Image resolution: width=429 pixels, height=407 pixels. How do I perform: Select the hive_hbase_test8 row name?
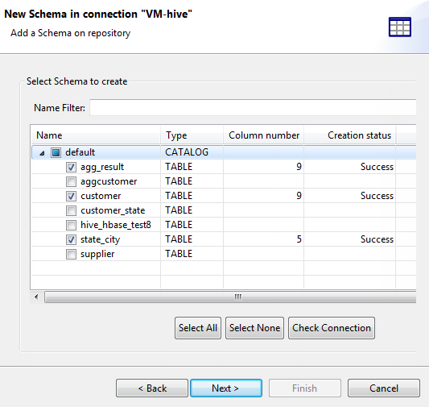coord(116,225)
